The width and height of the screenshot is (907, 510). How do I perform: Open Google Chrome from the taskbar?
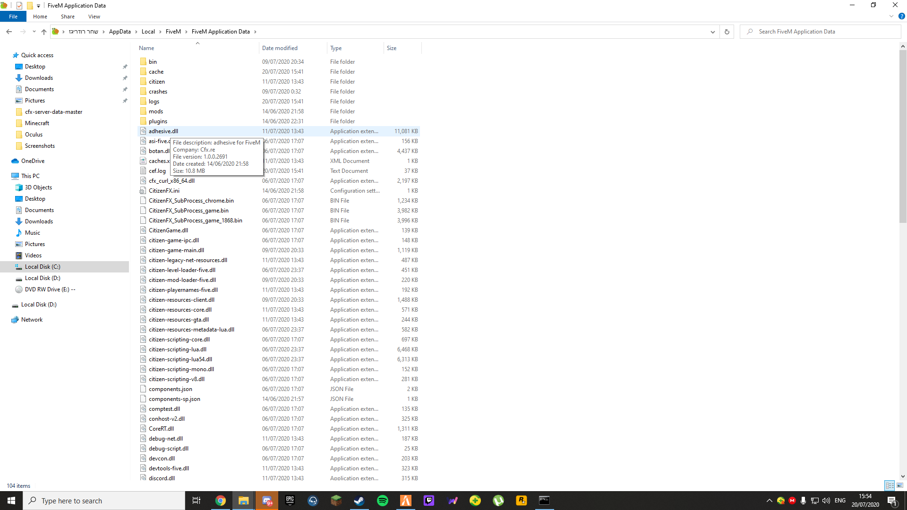(x=220, y=501)
